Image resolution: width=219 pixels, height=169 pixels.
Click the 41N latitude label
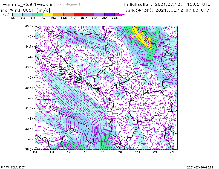31,118
